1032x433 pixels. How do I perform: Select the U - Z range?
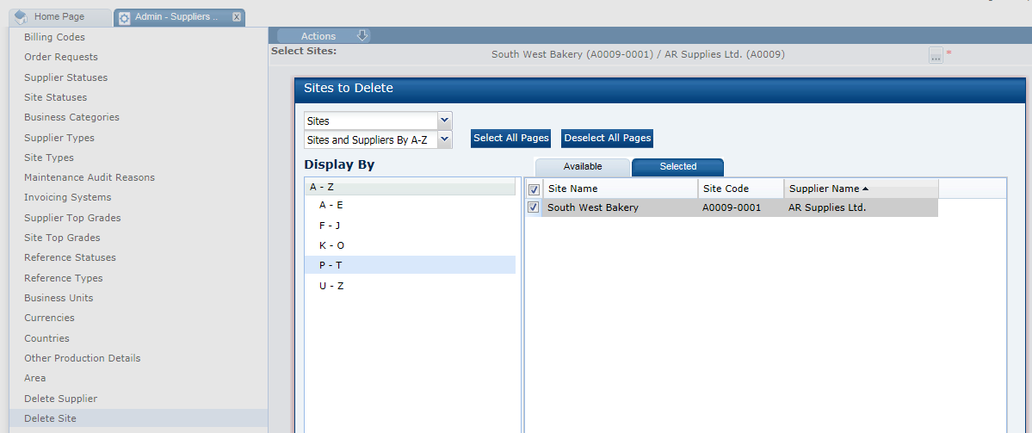point(410,287)
